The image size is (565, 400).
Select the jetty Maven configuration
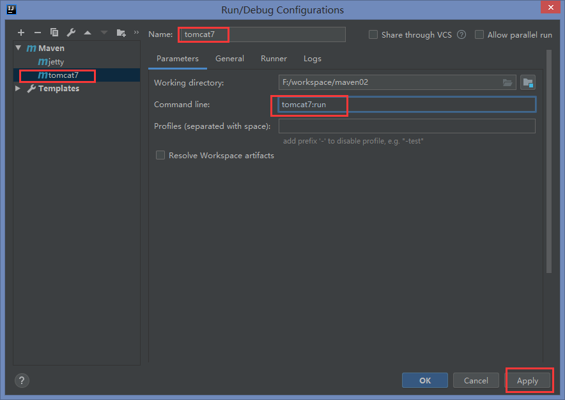click(x=51, y=62)
